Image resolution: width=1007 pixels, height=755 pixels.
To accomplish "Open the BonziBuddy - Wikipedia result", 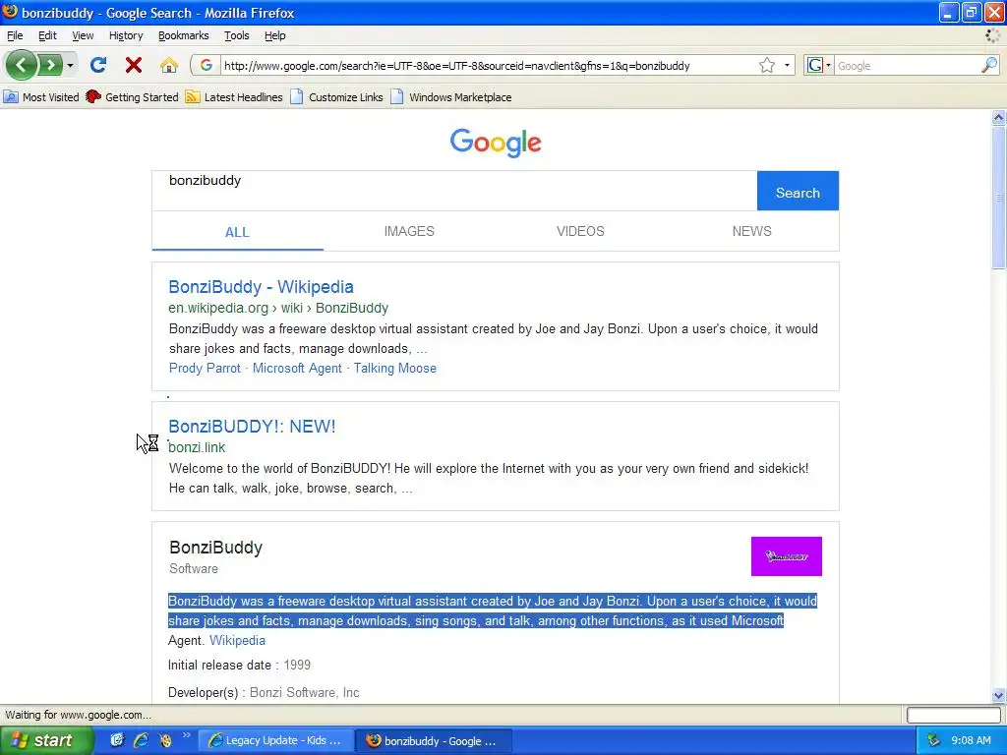I will (x=261, y=287).
